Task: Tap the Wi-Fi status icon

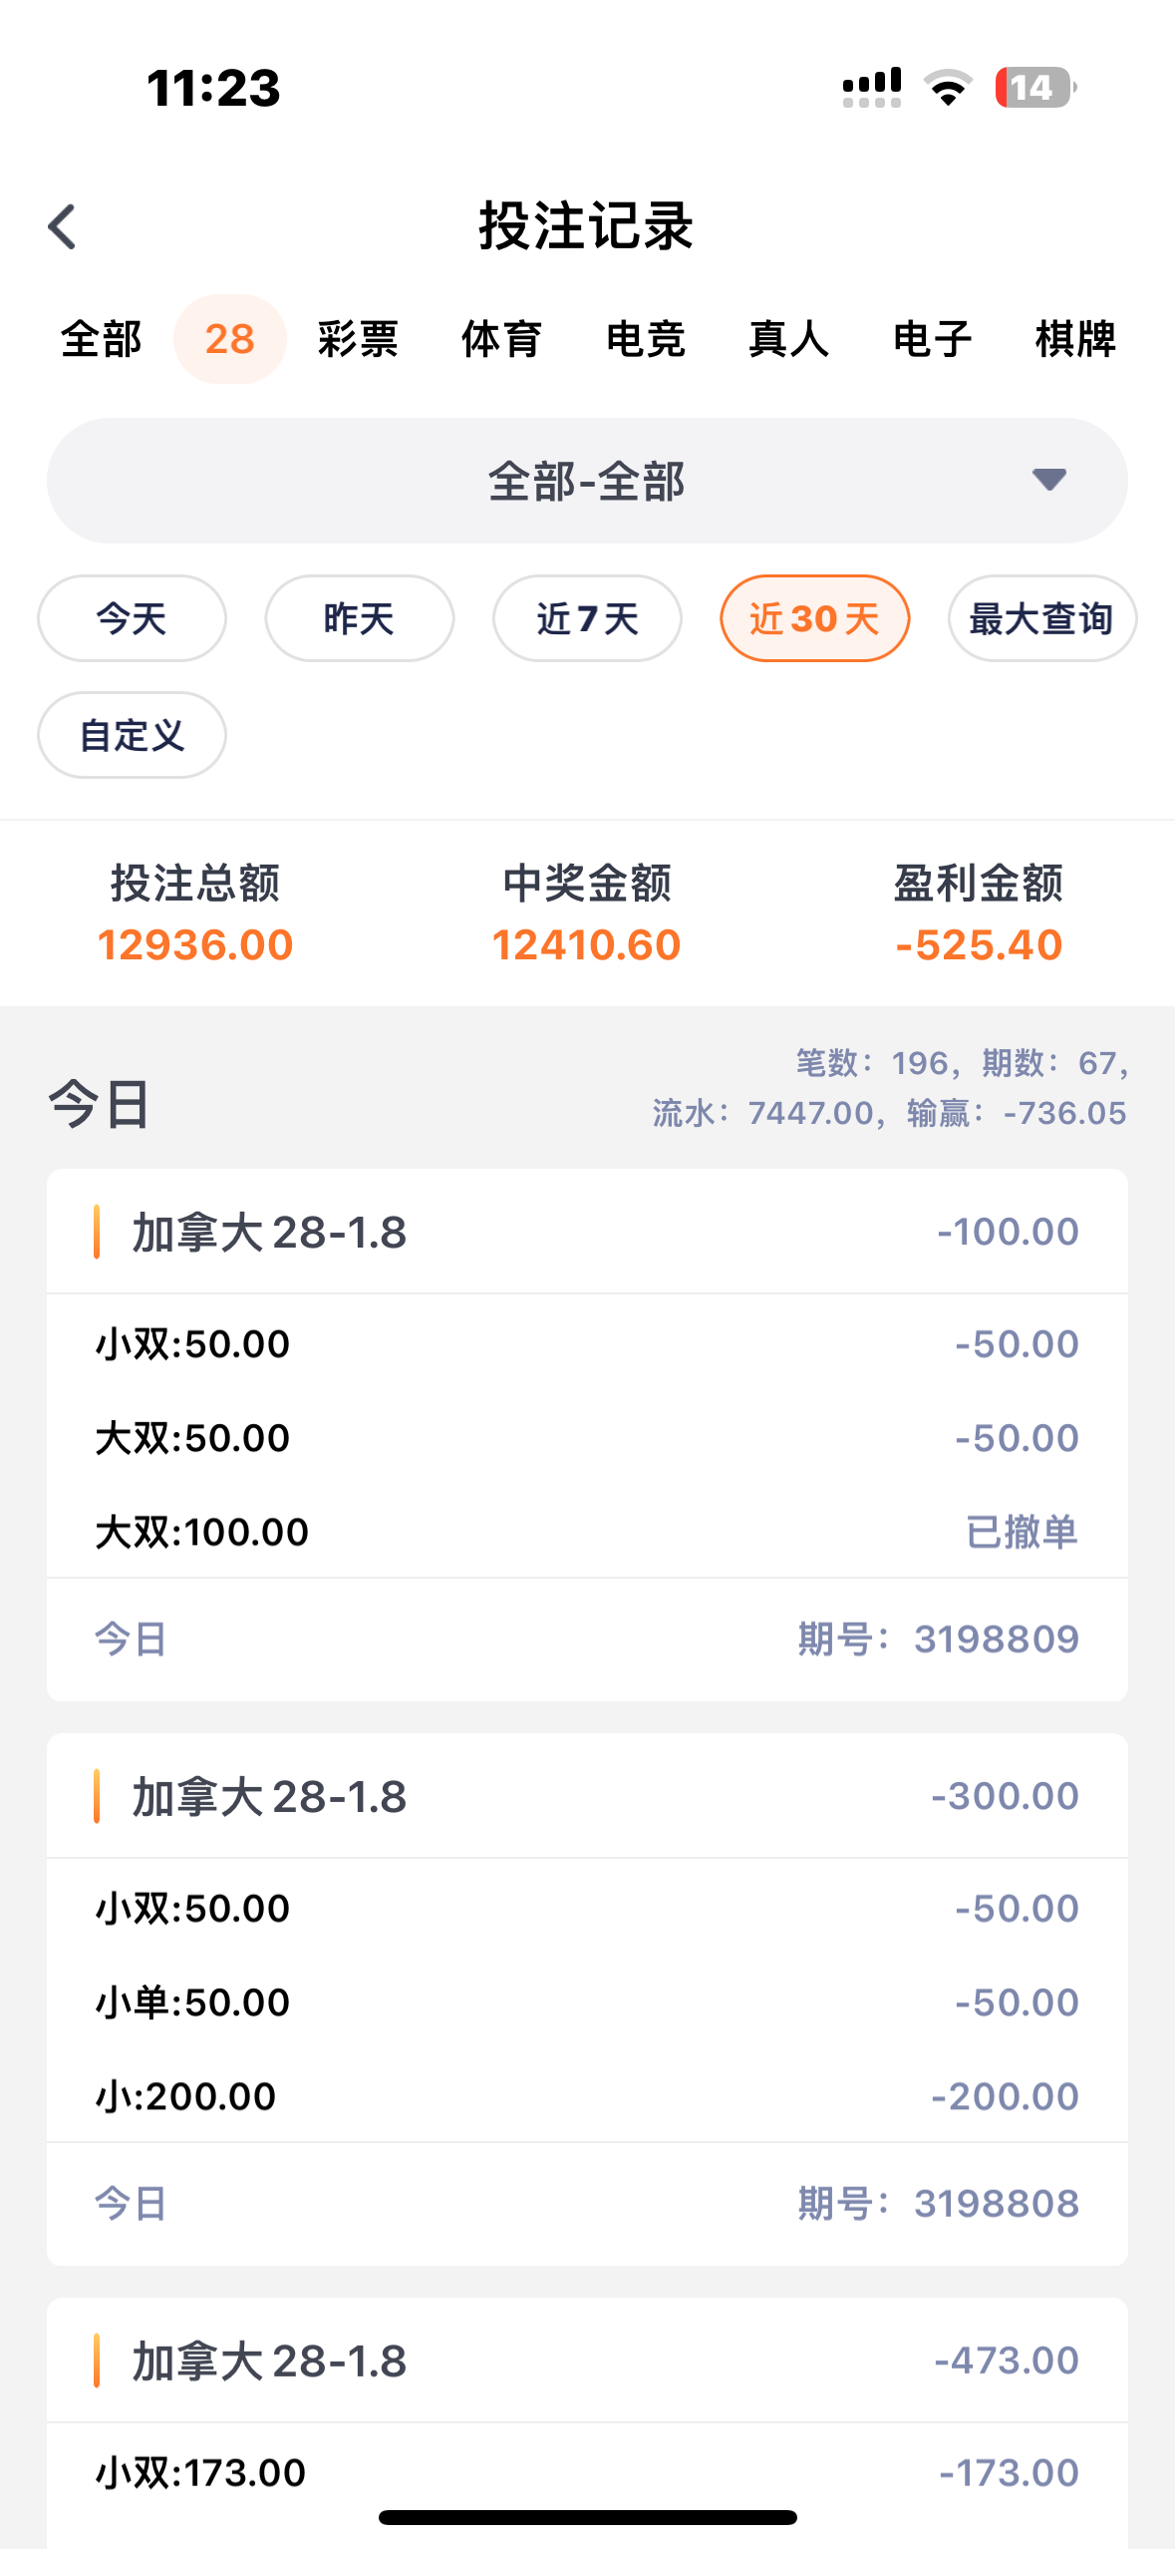Action: tap(948, 88)
